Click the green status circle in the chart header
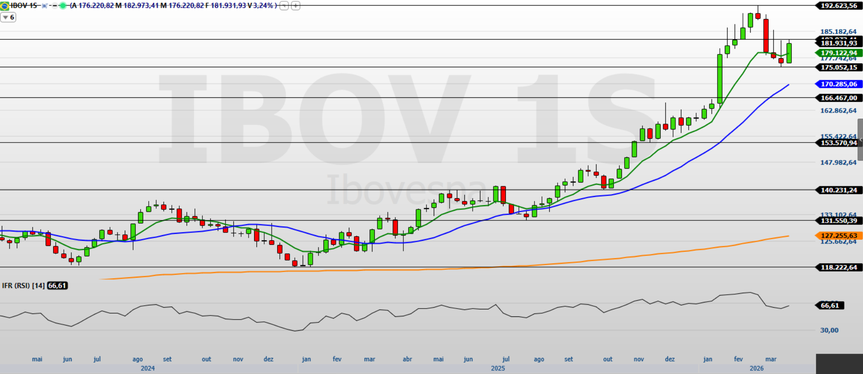This screenshot has width=863, height=374. click(63, 6)
